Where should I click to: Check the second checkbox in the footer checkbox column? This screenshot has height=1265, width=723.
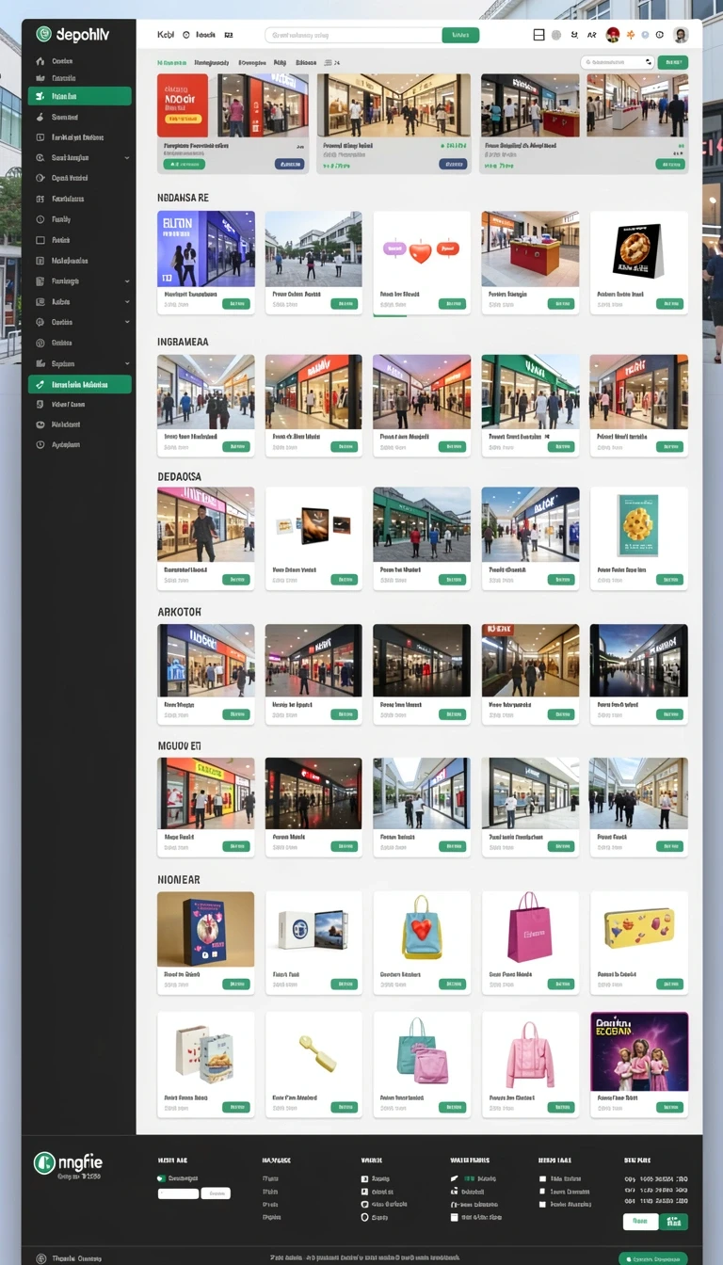point(542,1192)
